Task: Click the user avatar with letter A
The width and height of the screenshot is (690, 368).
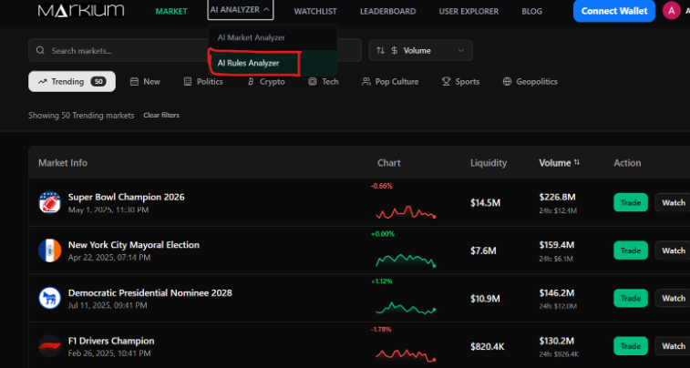Action: pos(671,11)
